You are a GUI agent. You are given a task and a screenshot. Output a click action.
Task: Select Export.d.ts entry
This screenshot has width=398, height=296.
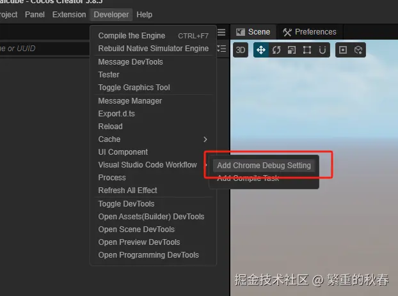click(154, 114)
